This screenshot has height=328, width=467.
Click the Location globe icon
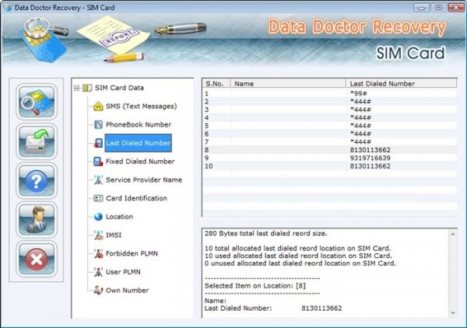[x=98, y=217]
